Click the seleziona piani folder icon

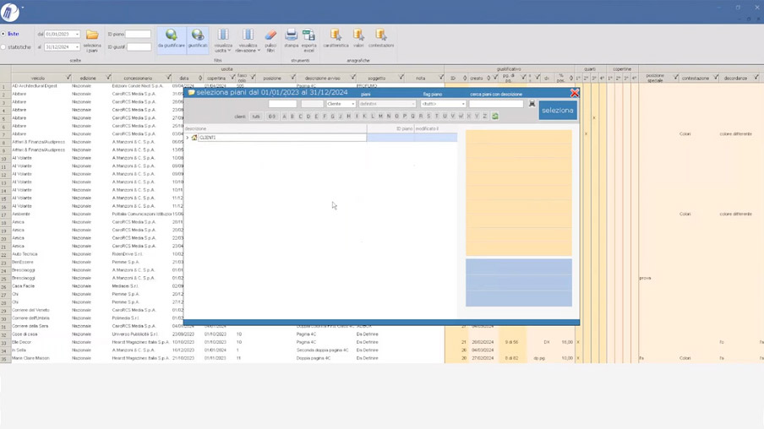coord(92,35)
